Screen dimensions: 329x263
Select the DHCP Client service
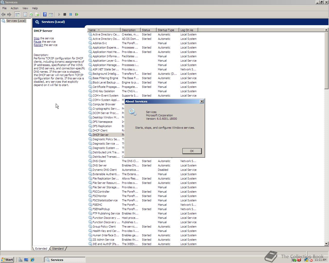pos(100,130)
